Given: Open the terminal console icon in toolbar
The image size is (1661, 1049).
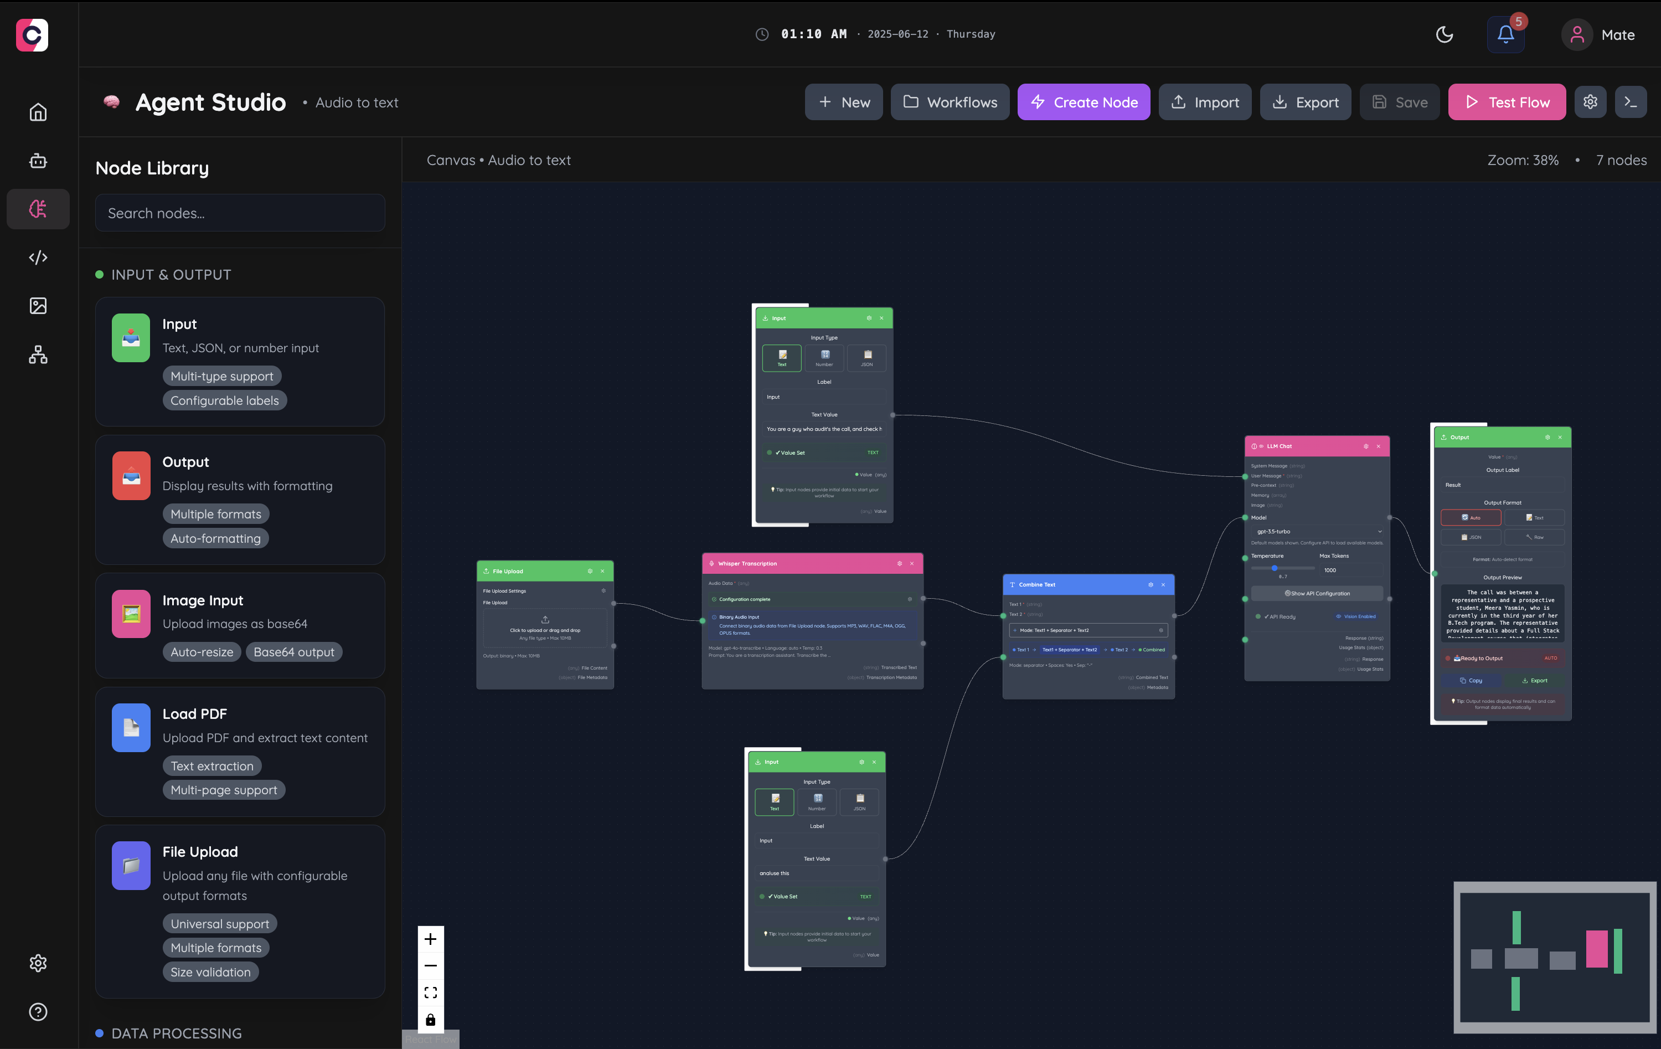Looking at the screenshot, I should pyautogui.click(x=1630, y=102).
